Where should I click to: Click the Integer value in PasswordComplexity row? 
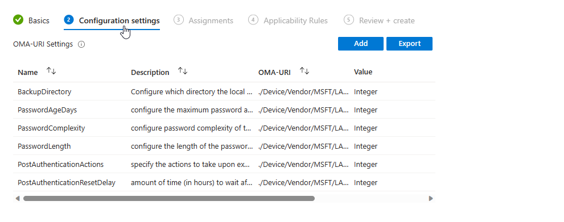tap(365, 128)
